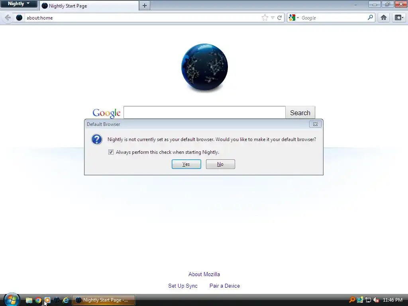This screenshot has height=306, width=408.
Task: Launch Google Chrome from taskbar
Action: coord(38,300)
